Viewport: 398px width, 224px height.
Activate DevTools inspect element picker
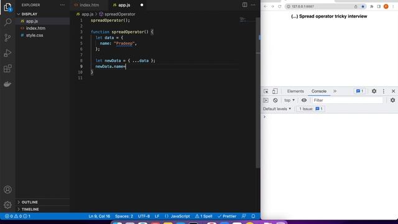tap(266, 91)
